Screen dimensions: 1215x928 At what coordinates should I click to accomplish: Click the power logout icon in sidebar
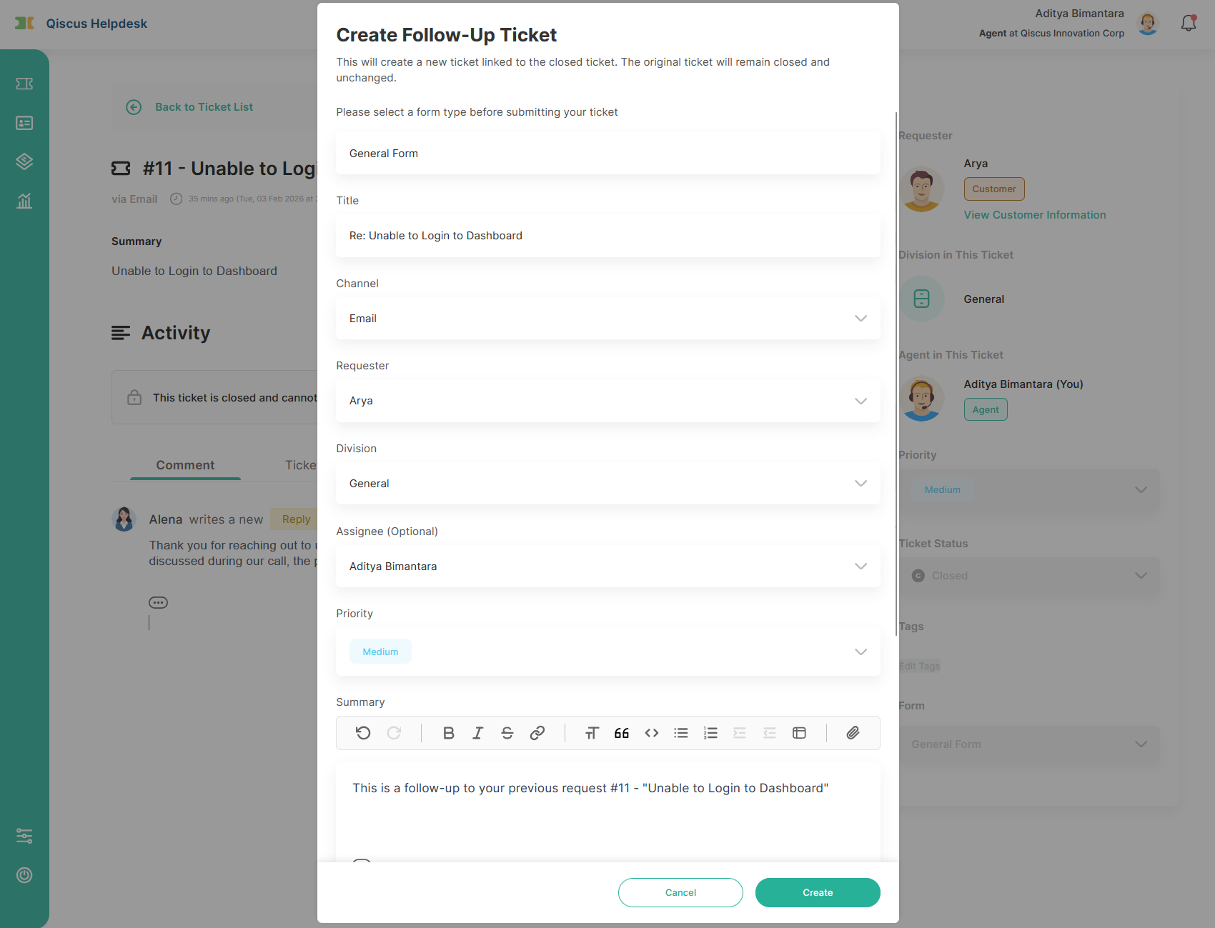[24, 875]
